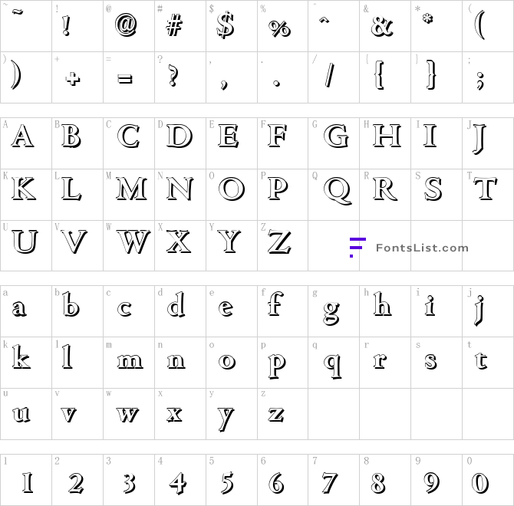This screenshot has height=506, width=514.
Task: Select the uppercase Z glyph cell
Action: click(x=282, y=245)
